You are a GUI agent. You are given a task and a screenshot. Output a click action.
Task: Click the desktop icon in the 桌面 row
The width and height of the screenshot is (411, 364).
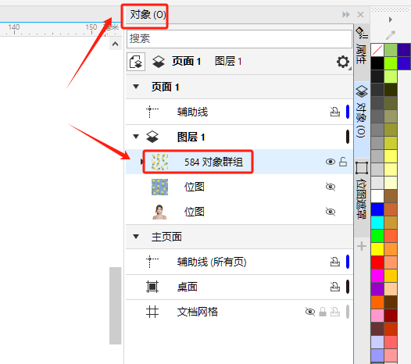152,287
